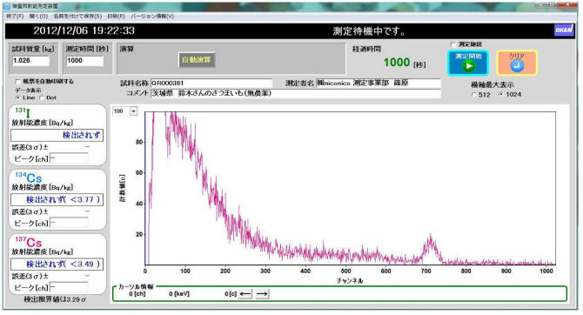The image size is (583, 315).
Task: Start measurement with 測定開始 play button
Action: click(468, 63)
